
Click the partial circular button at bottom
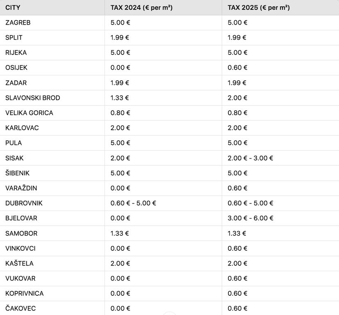click(x=169, y=313)
